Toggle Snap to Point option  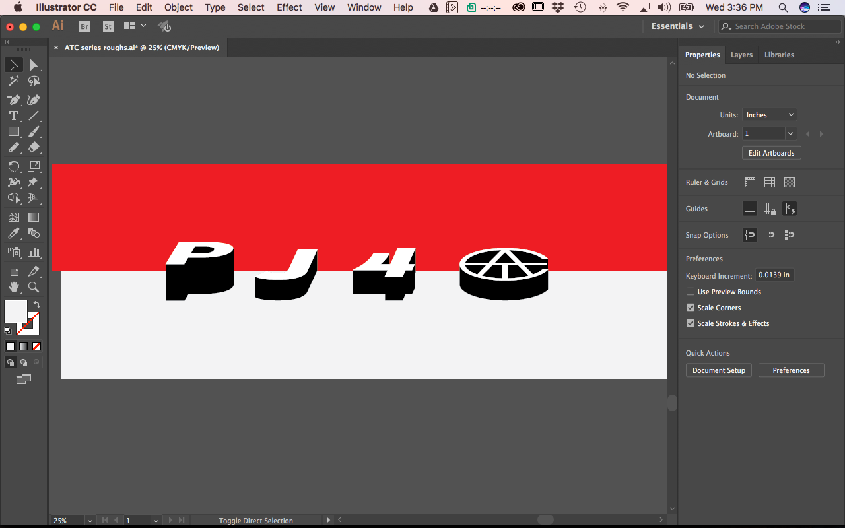(750, 235)
